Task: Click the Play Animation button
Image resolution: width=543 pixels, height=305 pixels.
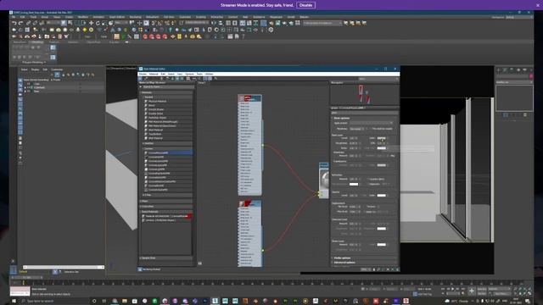Action: [x=452, y=289]
